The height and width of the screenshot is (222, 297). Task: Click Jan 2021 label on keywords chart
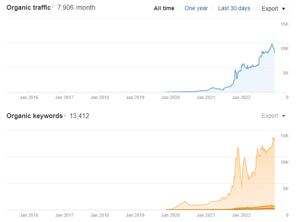pos(206,215)
